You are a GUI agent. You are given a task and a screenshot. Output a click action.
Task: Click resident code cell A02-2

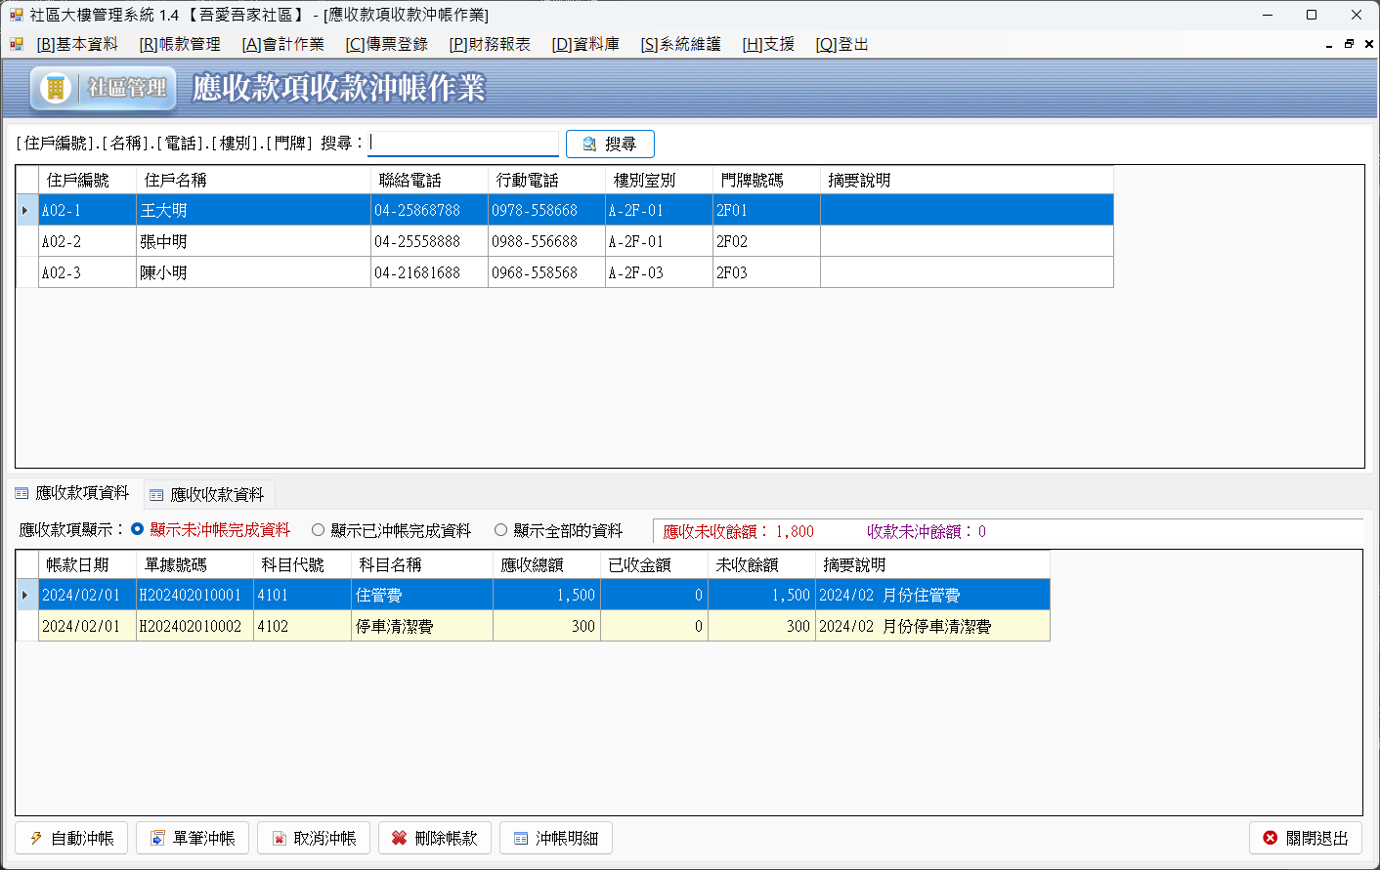pos(88,241)
